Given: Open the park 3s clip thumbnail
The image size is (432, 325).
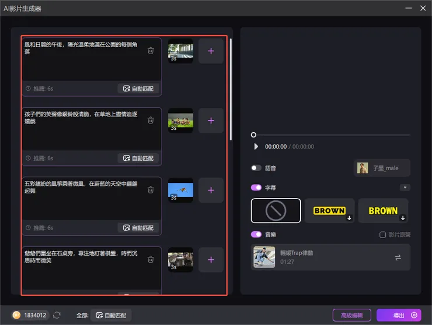Looking at the screenshot, I should click(x=180, y=51).
